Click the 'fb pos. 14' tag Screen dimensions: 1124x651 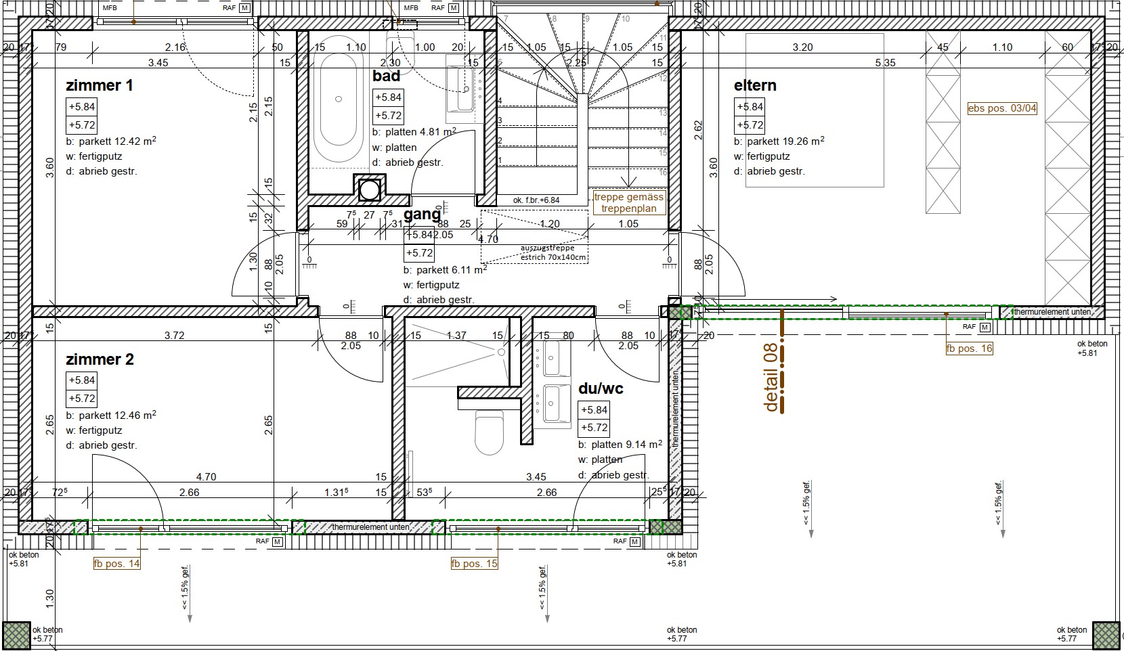(117, 563)
